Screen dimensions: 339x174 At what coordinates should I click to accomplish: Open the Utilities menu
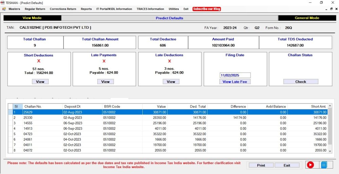point(174,9)
